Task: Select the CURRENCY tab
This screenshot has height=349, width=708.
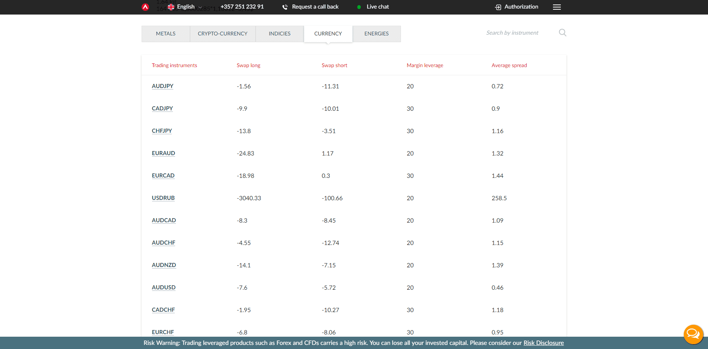Action: (x=328, y=34)
